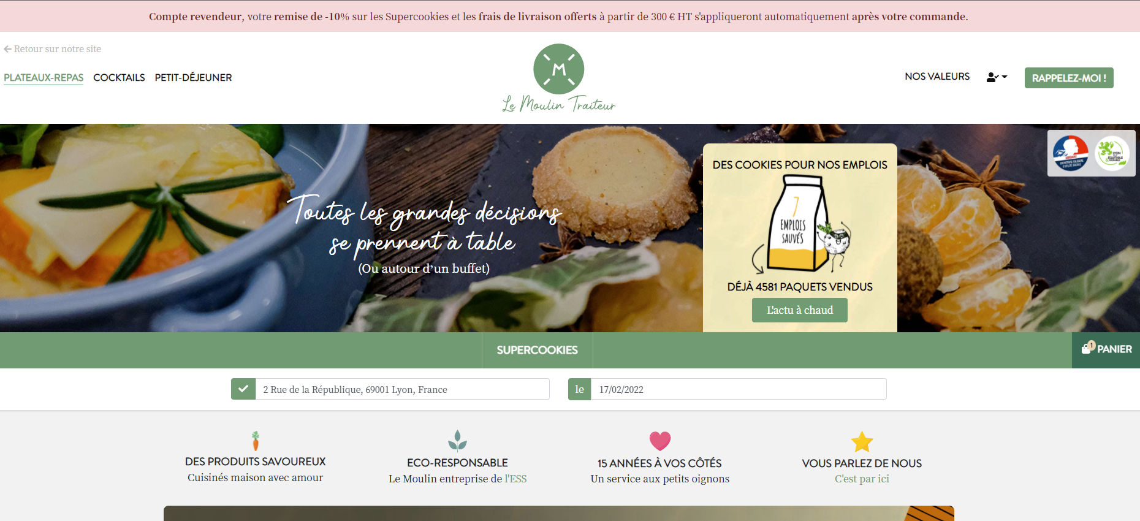Open the Plateaux-Repas menu
1140x521 pixels.
[x=44, y=78]
